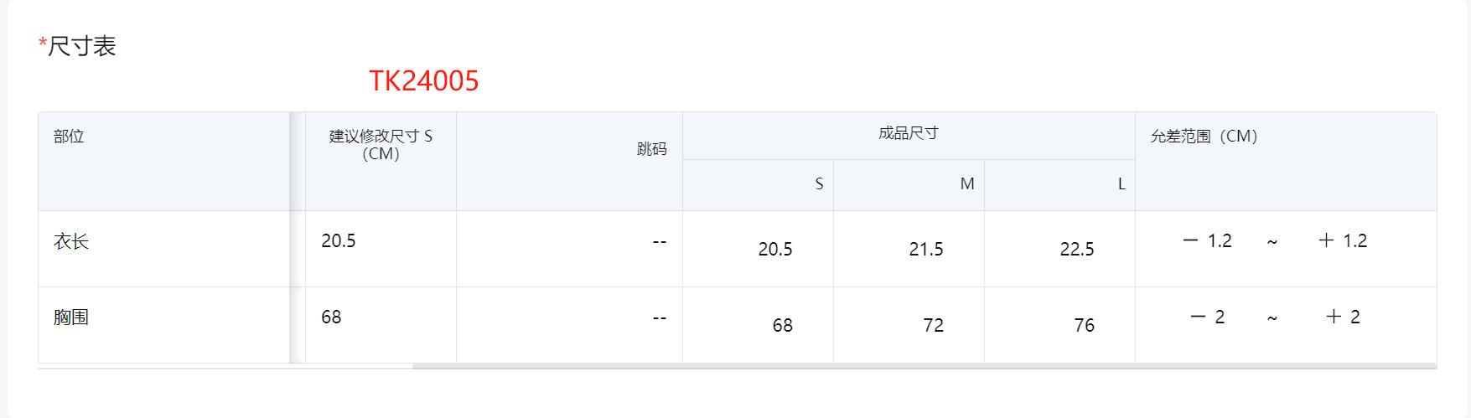
Task: Click the table's horizontal scrollbar
Action: (922, 366)
